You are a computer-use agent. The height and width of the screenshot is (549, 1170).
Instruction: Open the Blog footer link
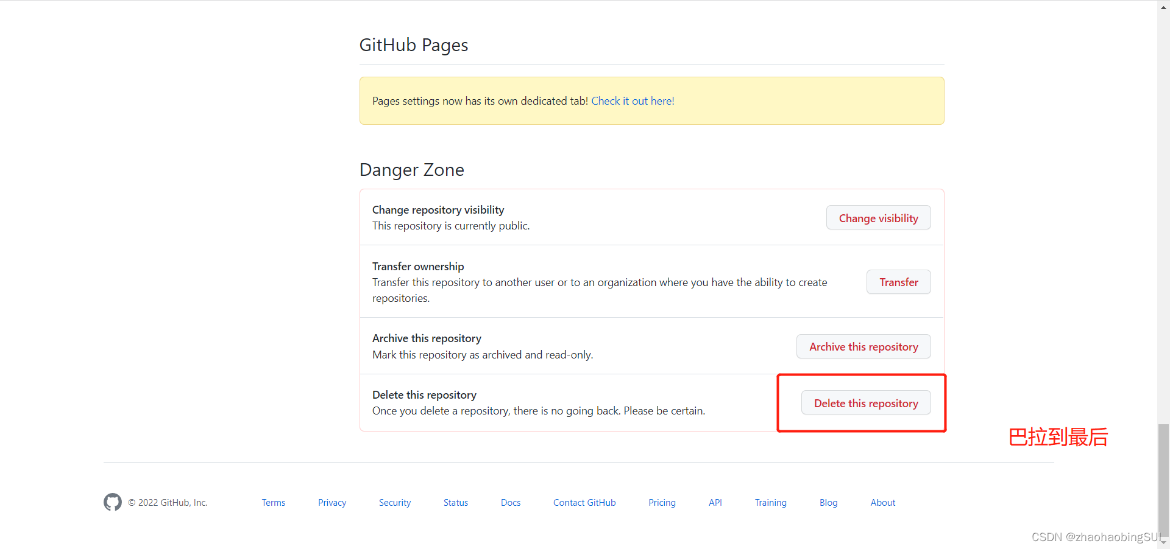tap(828, 503)
